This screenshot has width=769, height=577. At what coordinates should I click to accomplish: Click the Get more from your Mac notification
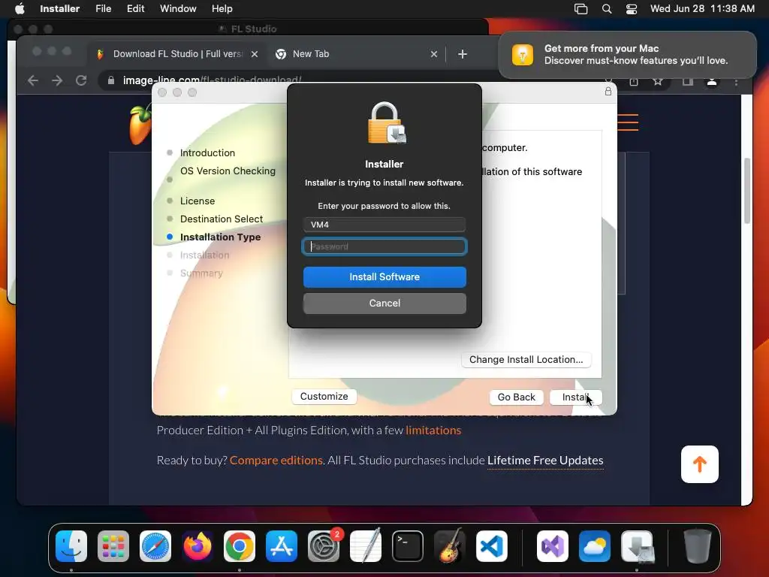pos(628,54)
